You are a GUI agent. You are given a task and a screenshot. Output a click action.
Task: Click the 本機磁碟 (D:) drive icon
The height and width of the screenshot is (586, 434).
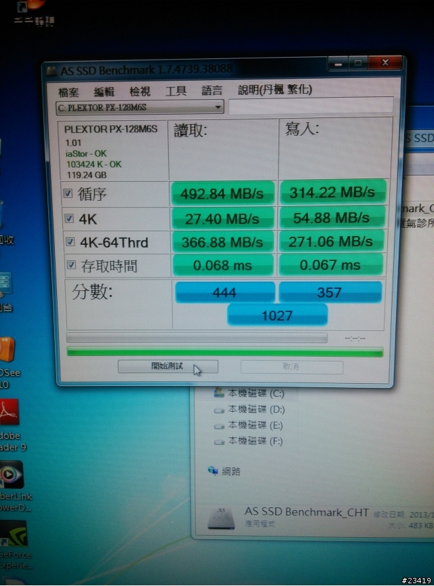(219, 410)
